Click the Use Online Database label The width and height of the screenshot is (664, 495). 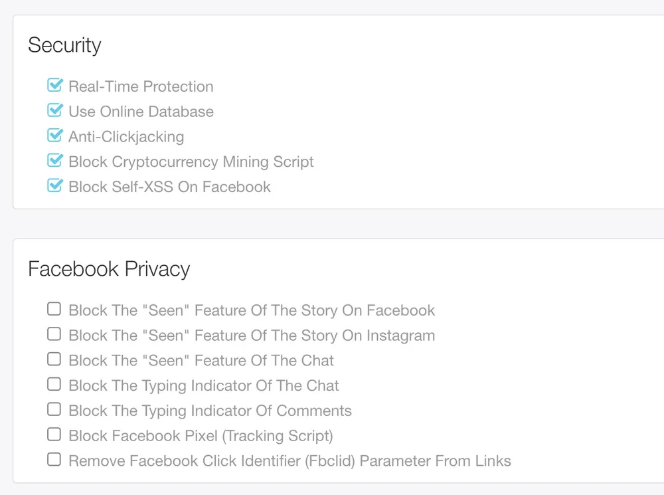[141, 112]
